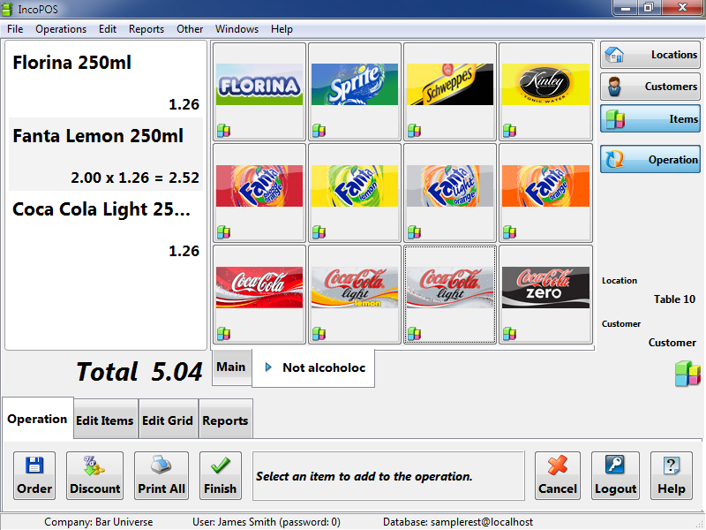This screenshot has width=706, height=530.
Task: Click User: James Smith status entry
Action: tap(267, 522)
